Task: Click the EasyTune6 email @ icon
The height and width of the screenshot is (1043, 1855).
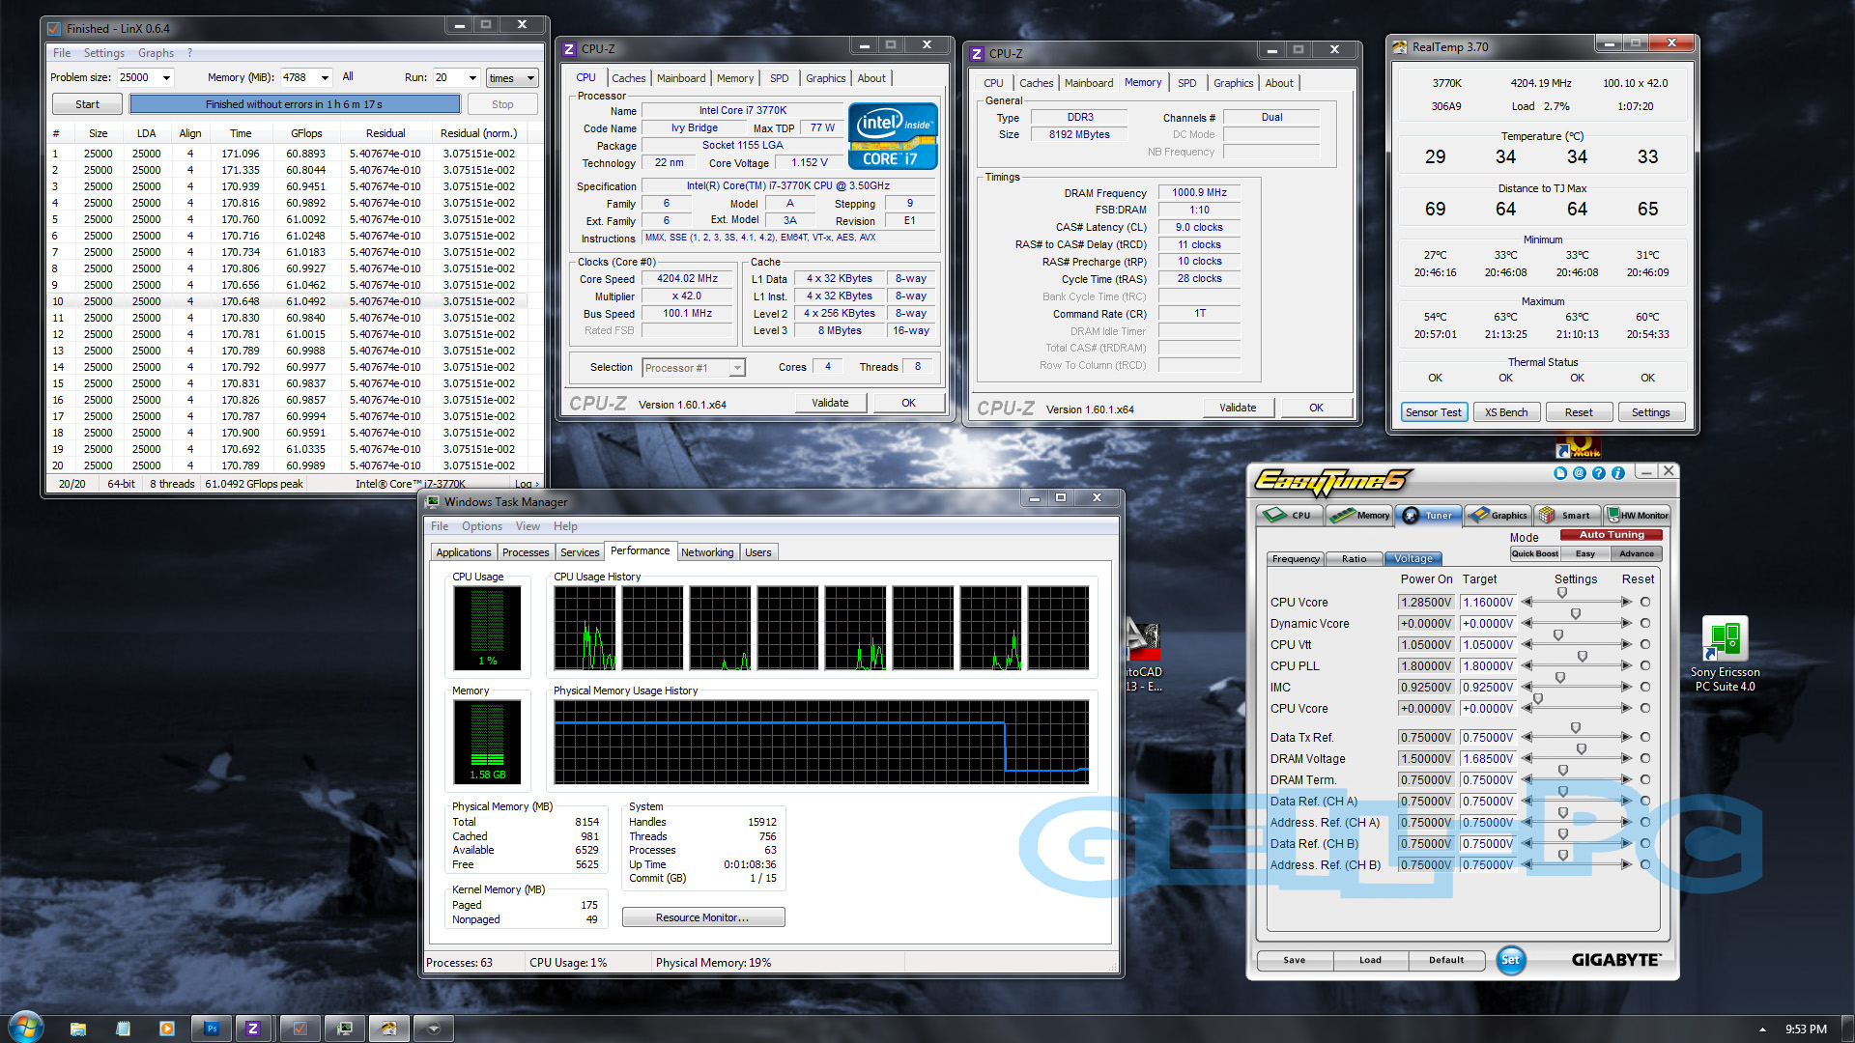Action: (x=1579, y=473)
